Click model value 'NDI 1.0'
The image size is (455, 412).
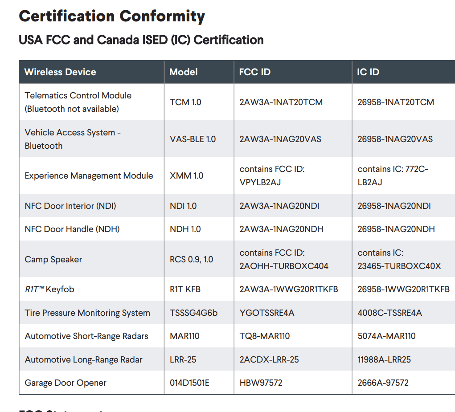(x=183, y=206)
